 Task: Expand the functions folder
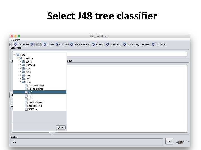point(20,65)
